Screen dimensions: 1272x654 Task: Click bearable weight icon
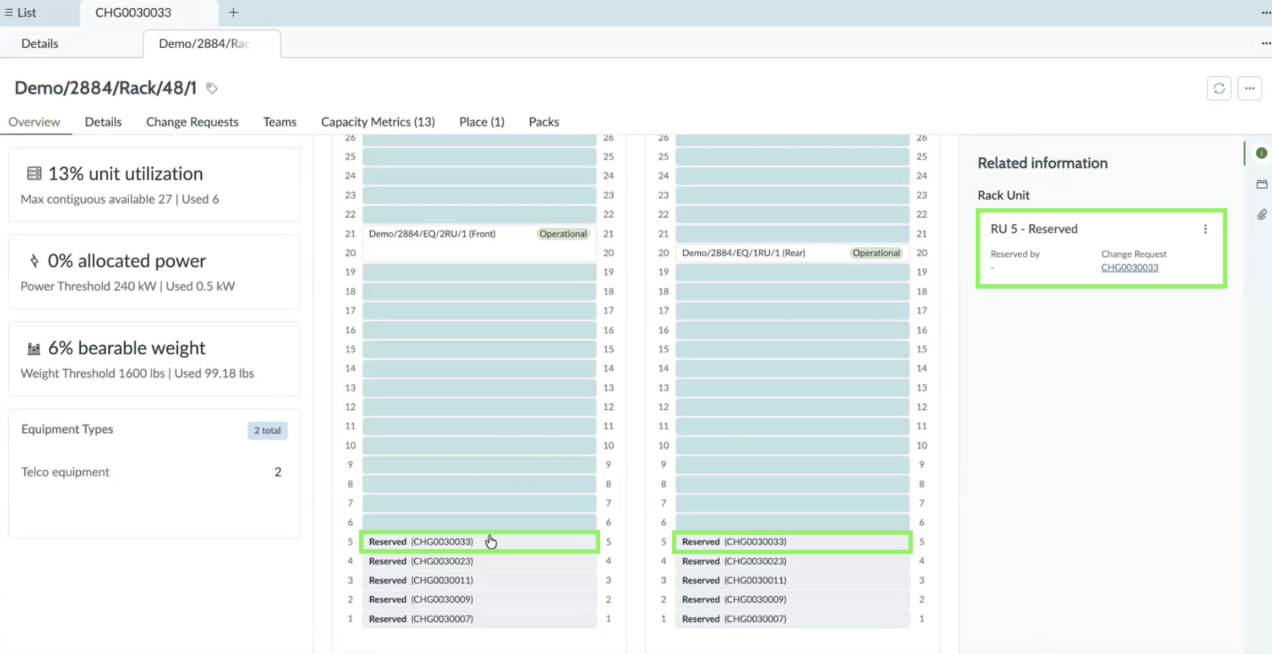(x=34, y=348)
